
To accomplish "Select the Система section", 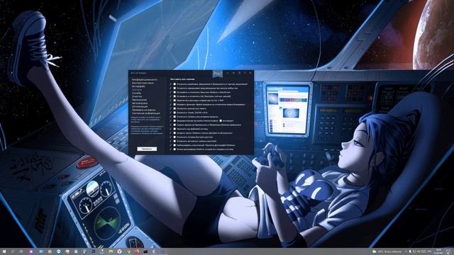I will 137,90.
